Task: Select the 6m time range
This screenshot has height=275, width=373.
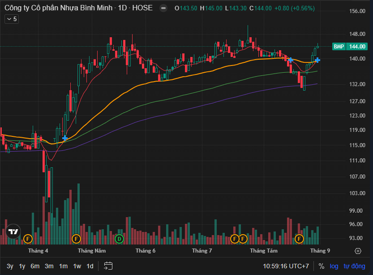Action: (35, 266)
